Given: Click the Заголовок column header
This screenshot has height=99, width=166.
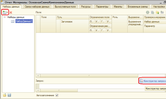Looking at the screenshot, I should (75, 26).
